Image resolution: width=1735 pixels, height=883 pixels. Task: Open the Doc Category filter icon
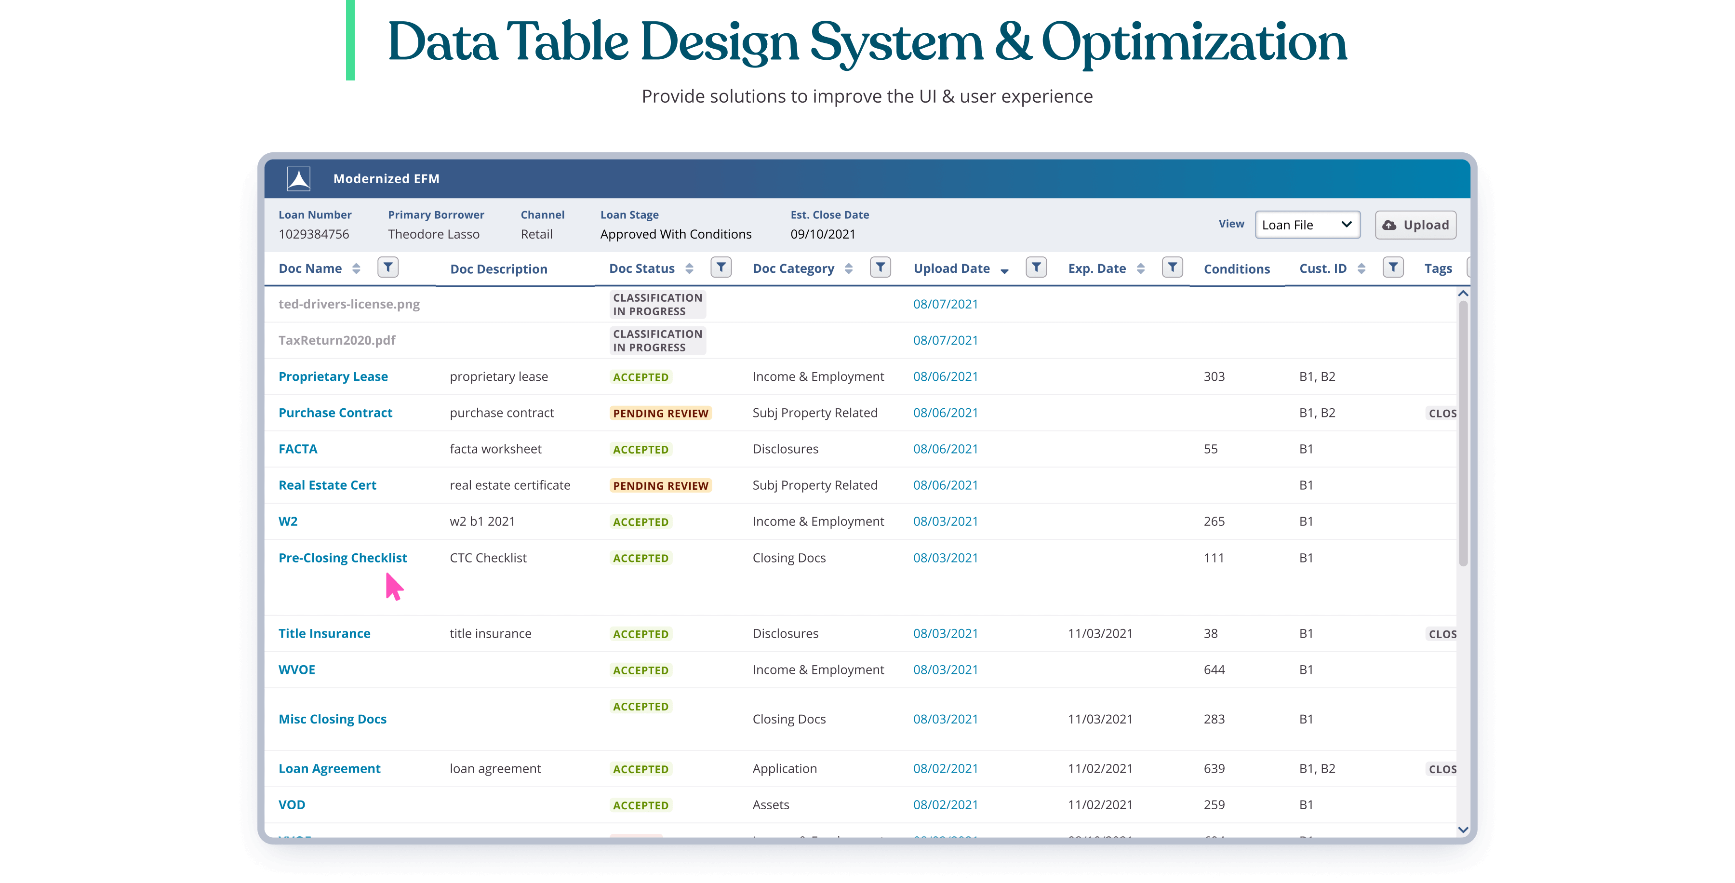pos(881,268)
